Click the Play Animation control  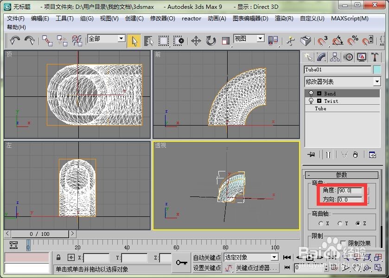pos(309,258)
